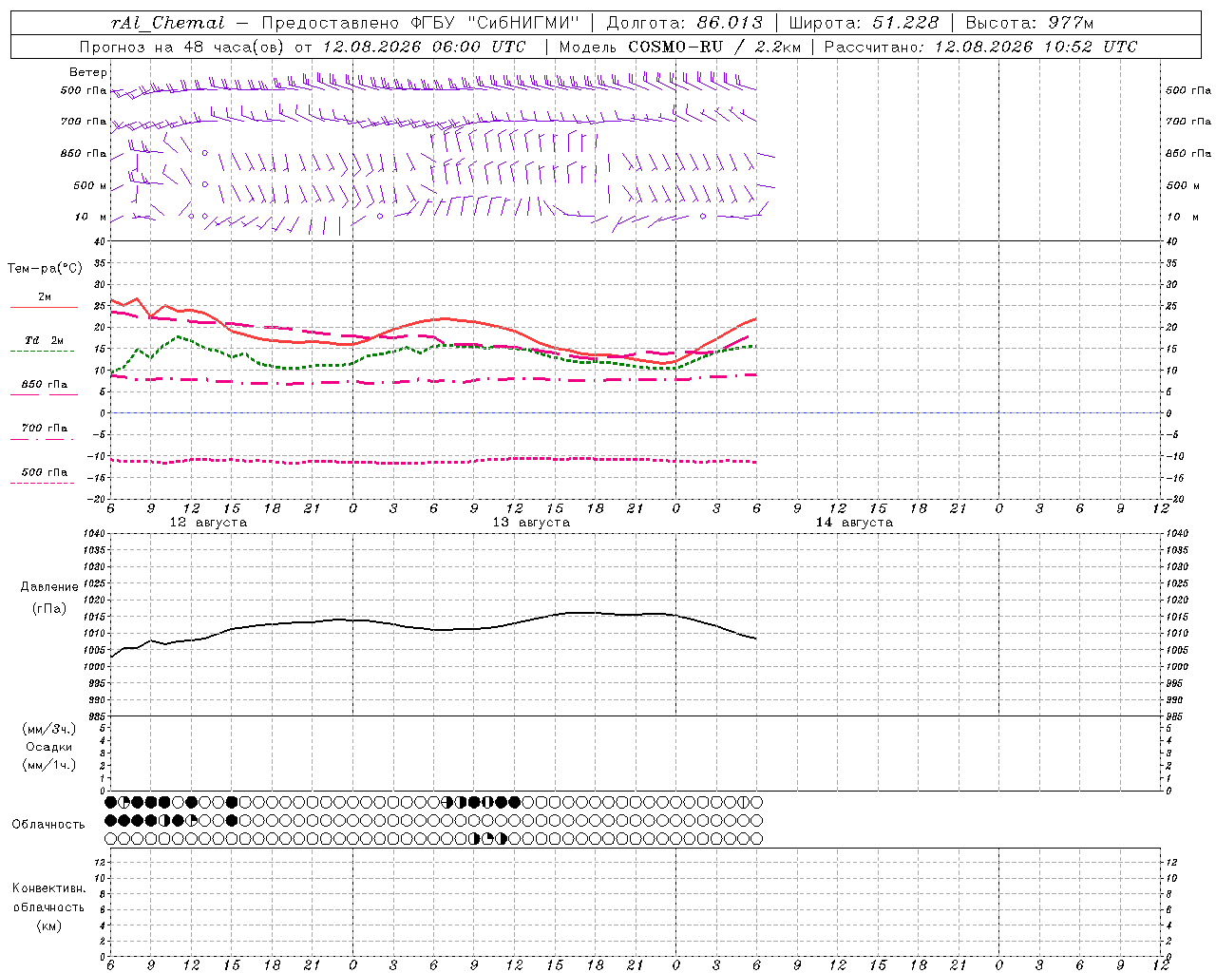Click the Рассчитано 10:52 UTC timestamp
The image size is (1216, 973).
point(980,47)
